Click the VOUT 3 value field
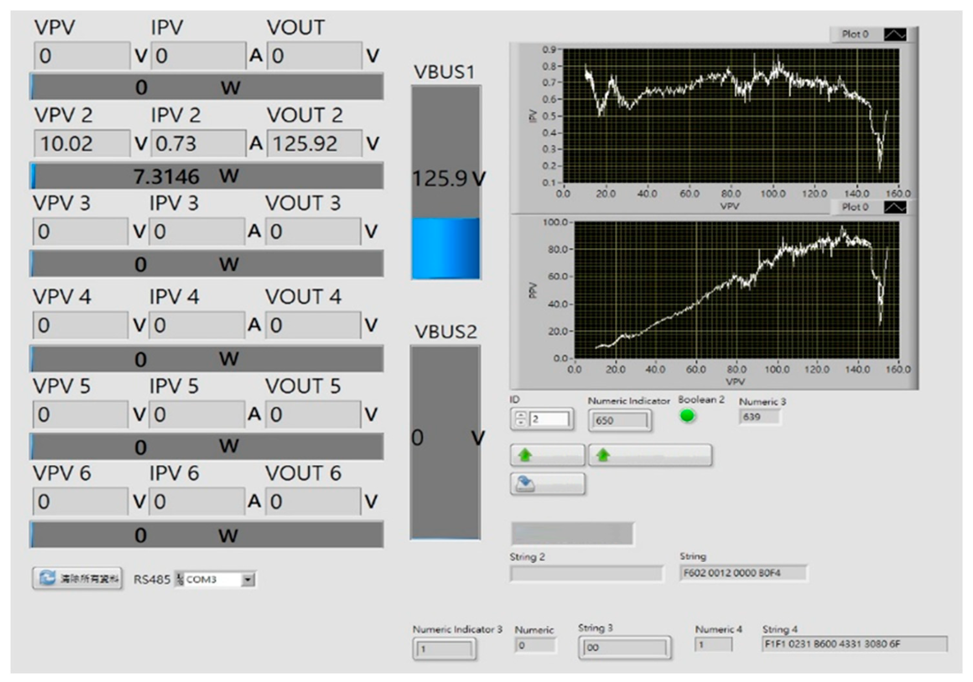Image resolution: width=973 pixels, height=682 pixels. tap(313, 231)
